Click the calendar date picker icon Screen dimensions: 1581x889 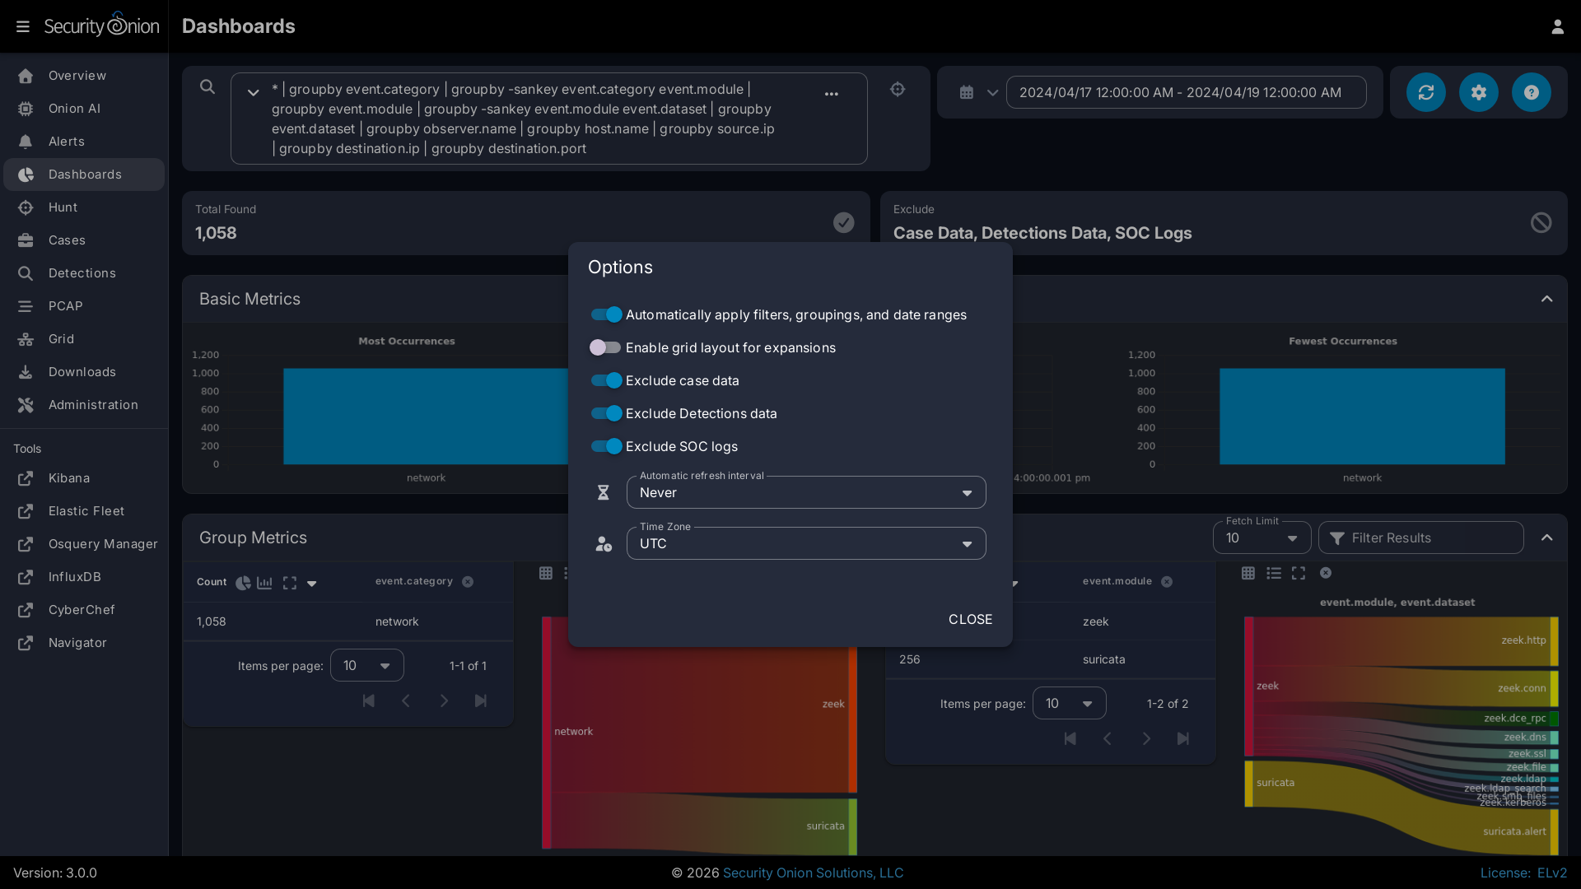(x=967, y=92)
